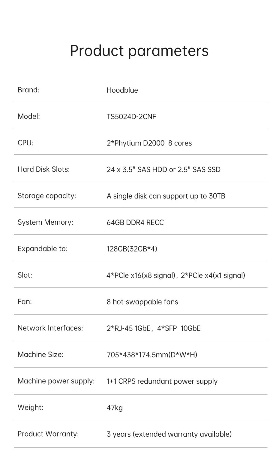Select the Hard Disk Slots label
Viewport: 279px width, 467px height.
click(x=43, y=169)
